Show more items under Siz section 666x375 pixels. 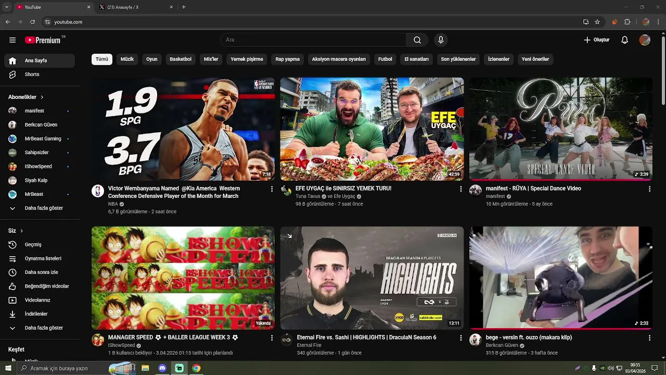pos(40,328)
